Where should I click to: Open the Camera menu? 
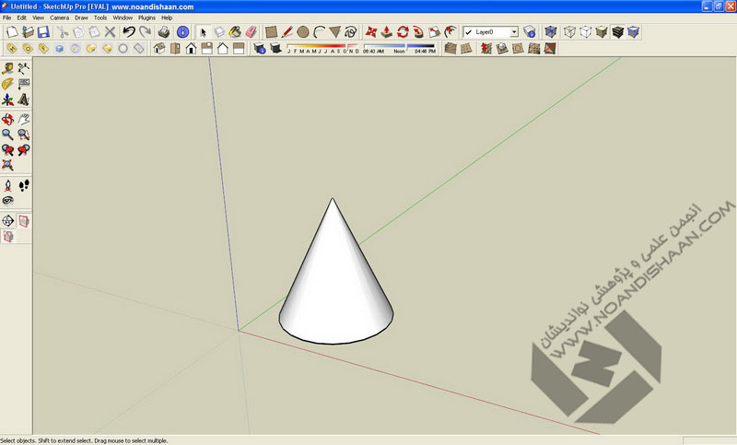tap(59, 18)
